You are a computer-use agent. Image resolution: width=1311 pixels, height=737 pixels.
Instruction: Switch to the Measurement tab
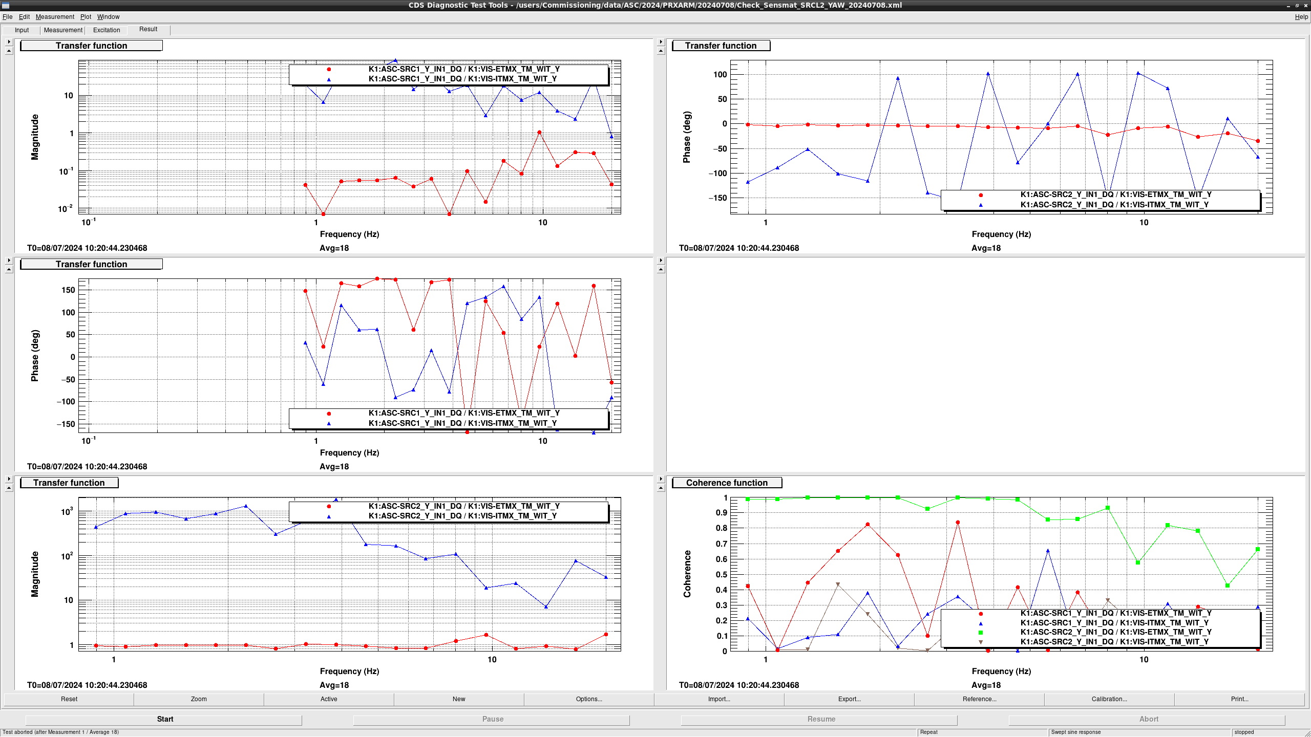pos(63,30)
